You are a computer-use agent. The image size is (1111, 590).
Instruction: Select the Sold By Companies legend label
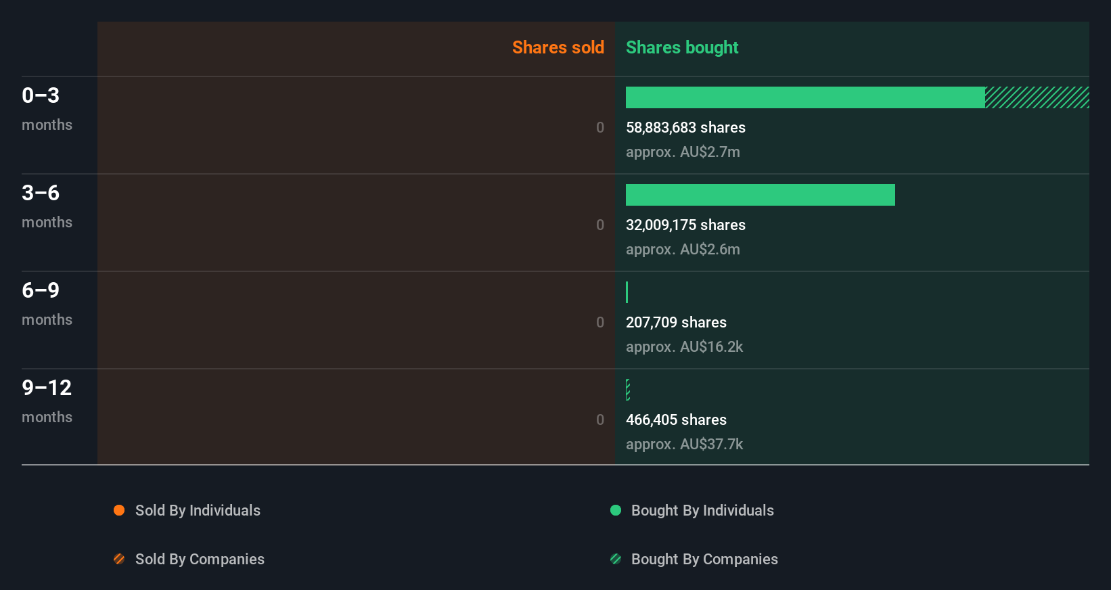click(x=200, y=559)
